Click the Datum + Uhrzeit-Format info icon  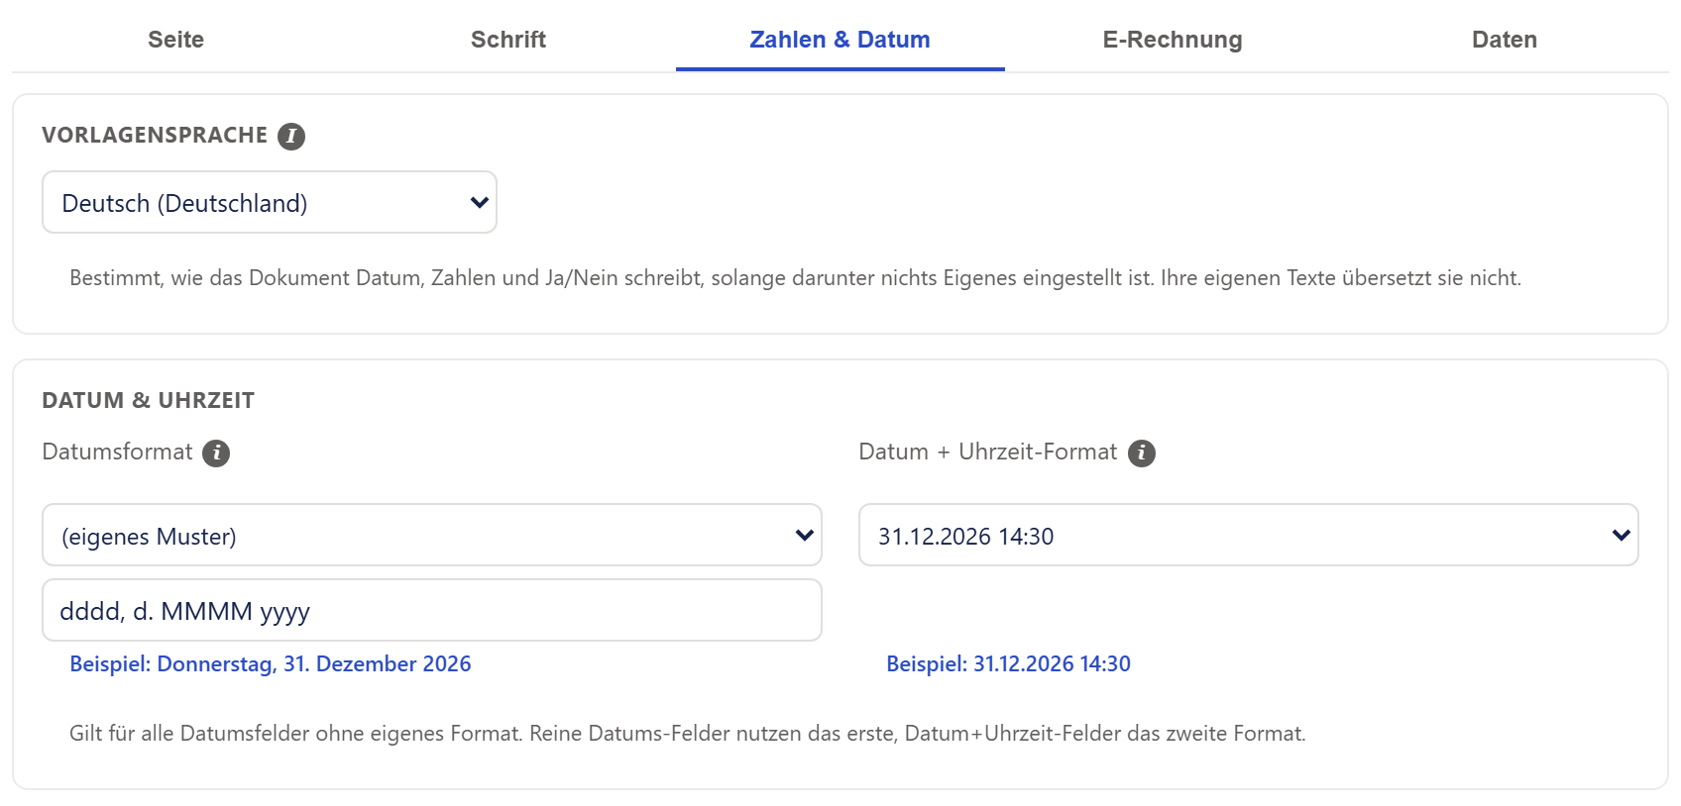point(1142,453)
